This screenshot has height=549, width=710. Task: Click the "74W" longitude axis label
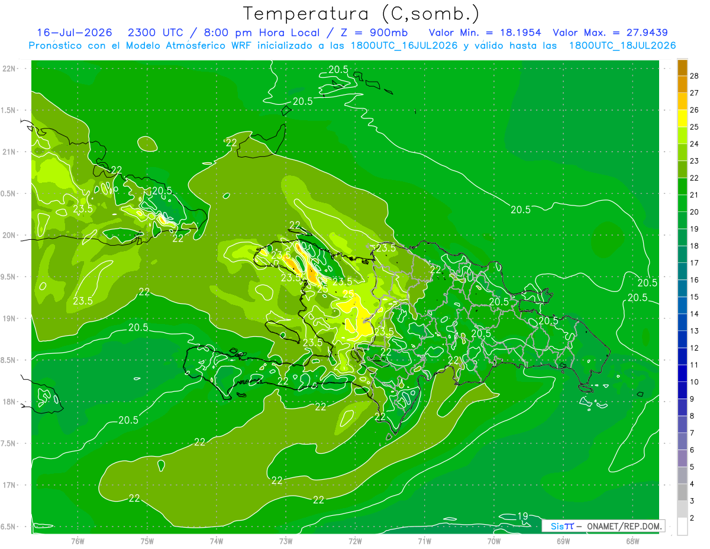pos(217,541)
